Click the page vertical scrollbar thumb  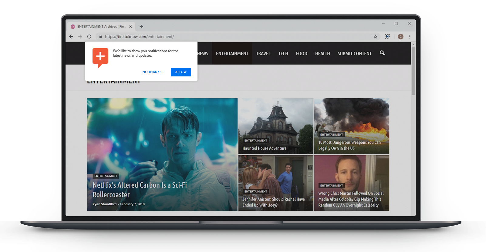pos(413,70)
